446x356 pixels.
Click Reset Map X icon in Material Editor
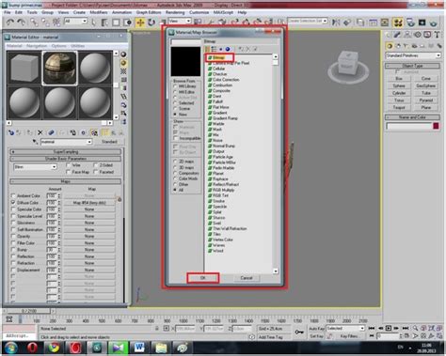pos(40,132)
